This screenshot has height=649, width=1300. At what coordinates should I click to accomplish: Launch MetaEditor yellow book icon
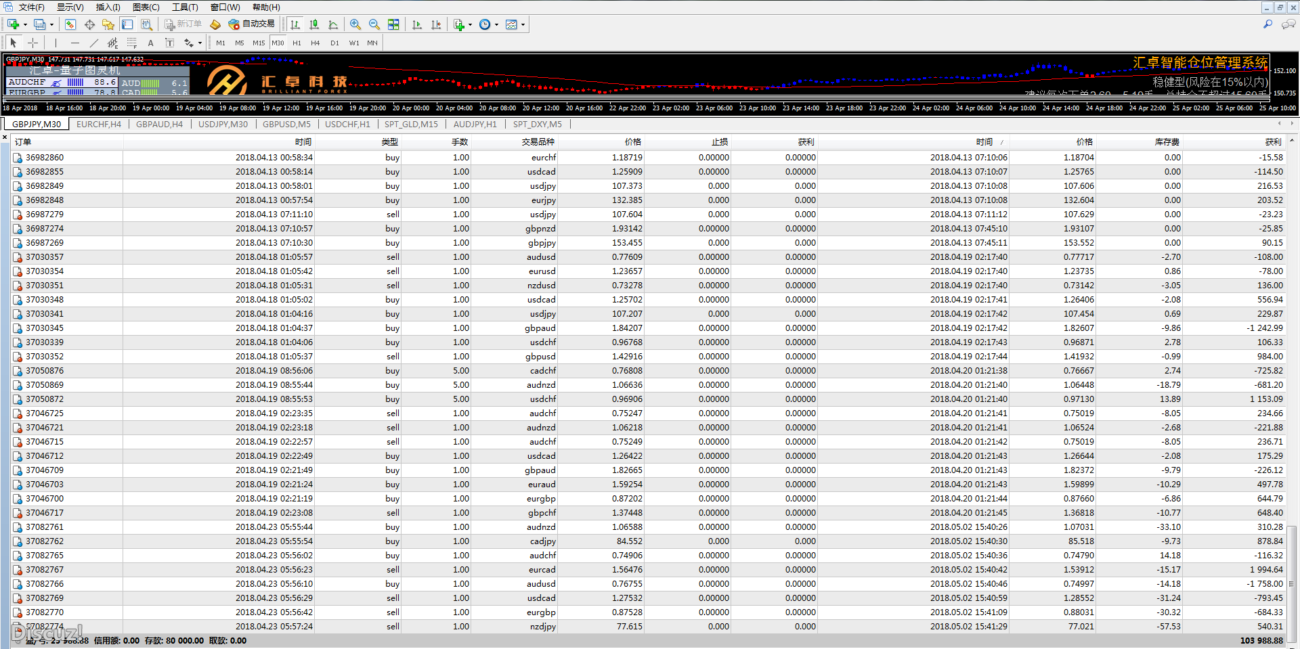(x=215, y=24)
